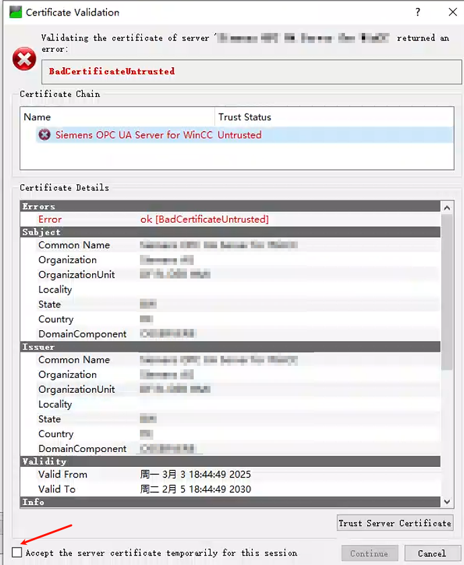Click State label under Subject

[49, 305]
